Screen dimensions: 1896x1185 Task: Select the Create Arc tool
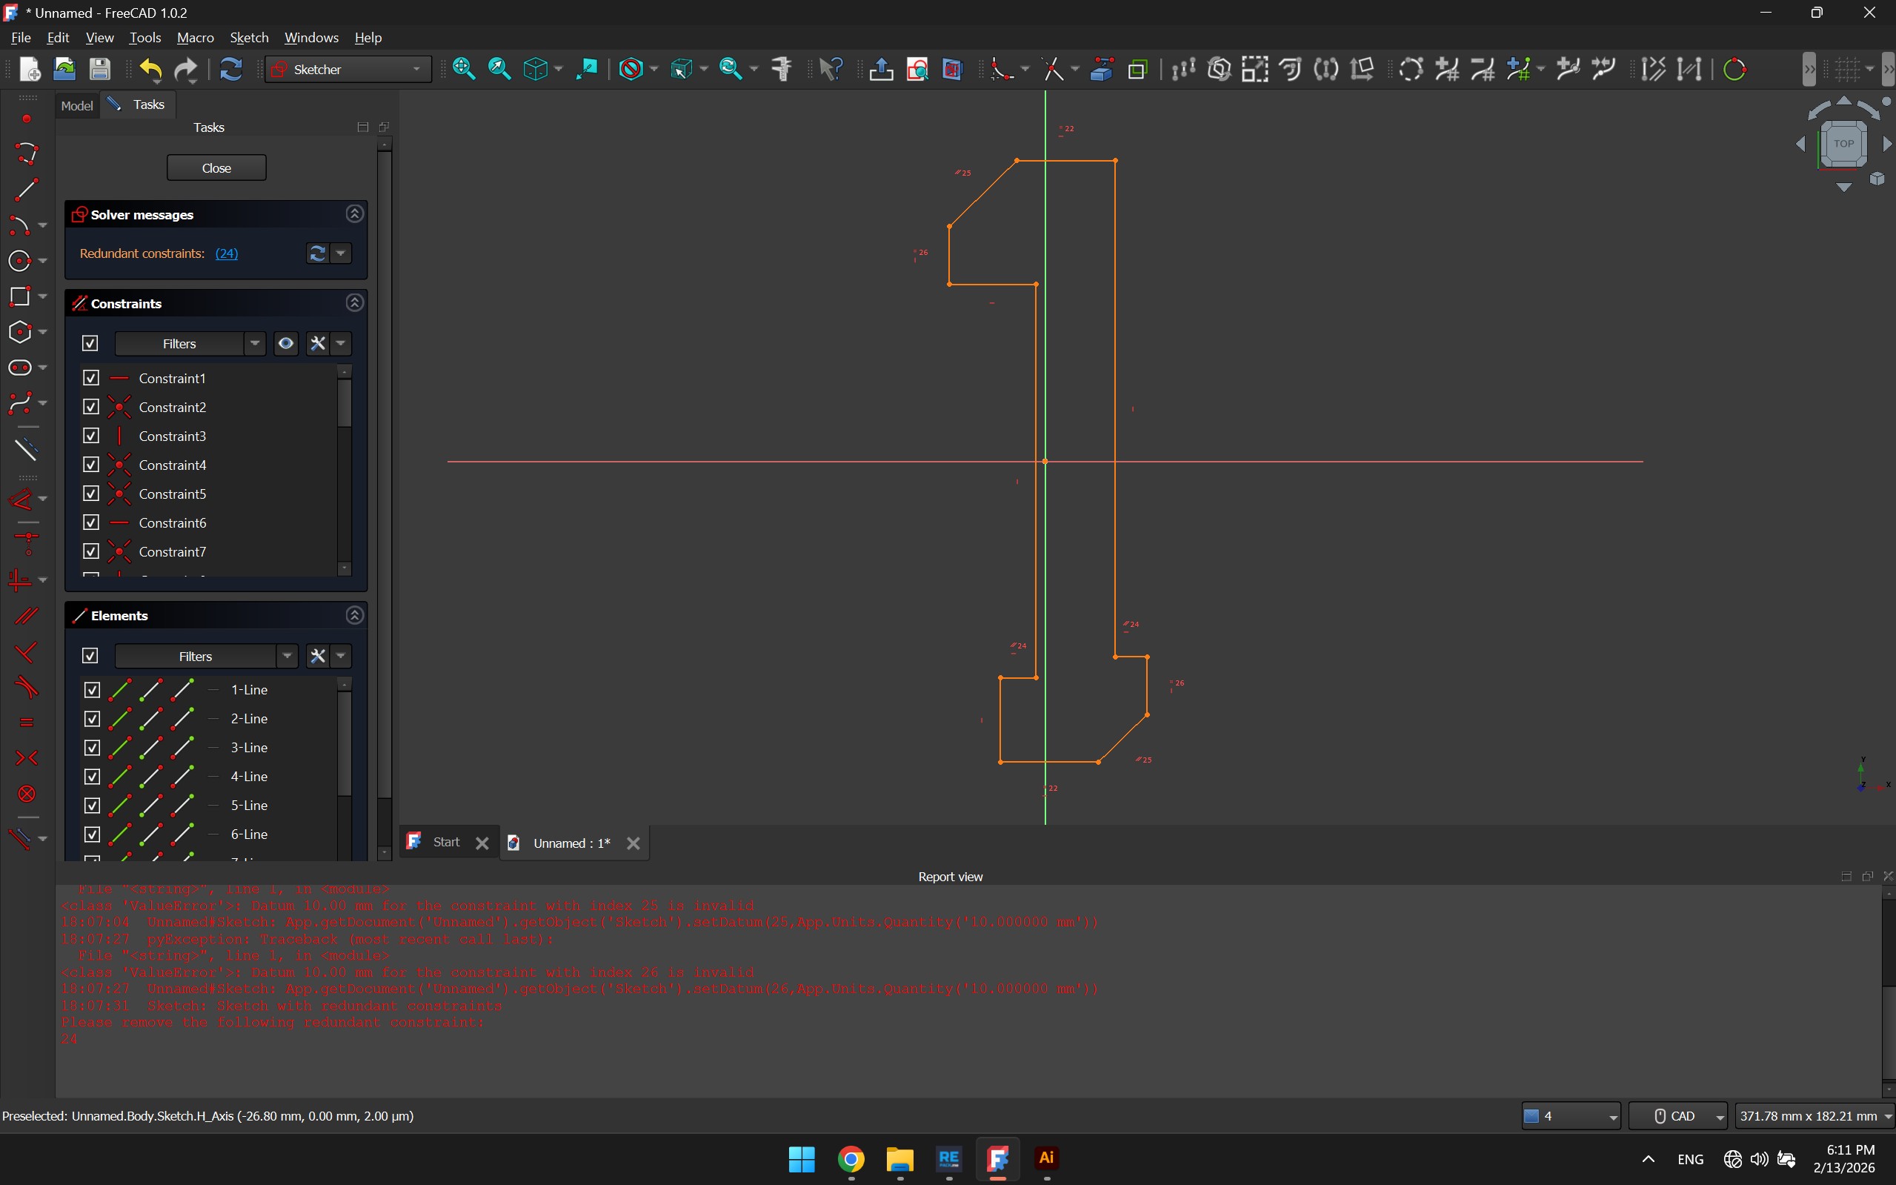pyautogui.click(x=19, y=226)
